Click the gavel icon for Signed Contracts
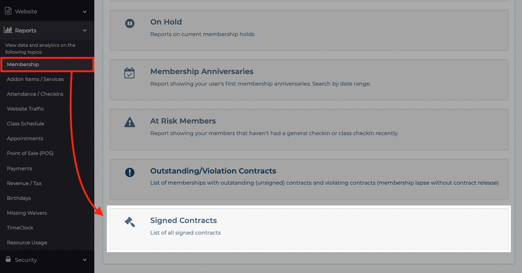This screenshot has width=522, height=273. 130,222
